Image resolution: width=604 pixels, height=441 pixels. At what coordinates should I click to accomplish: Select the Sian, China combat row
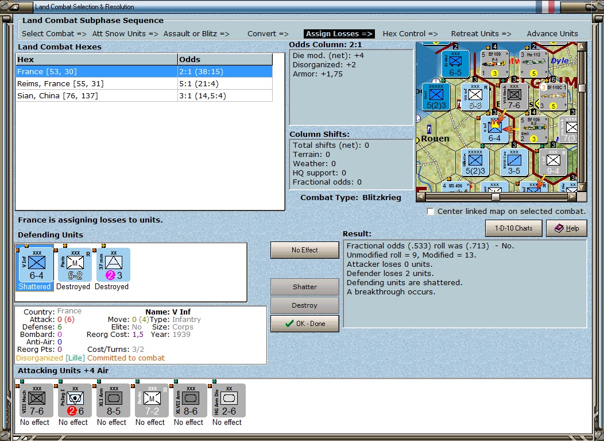(x=144, y=95)
